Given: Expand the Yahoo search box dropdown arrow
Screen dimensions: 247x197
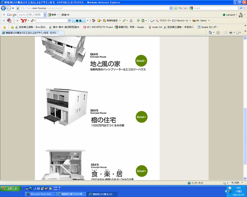Looking at the screenshot, I should 69,21.
